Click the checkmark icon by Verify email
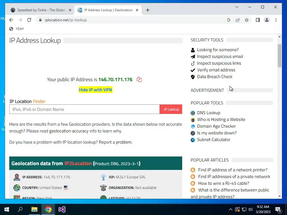Image resolution: width=287 pixels, height=215 pixels. click(193, 70)
